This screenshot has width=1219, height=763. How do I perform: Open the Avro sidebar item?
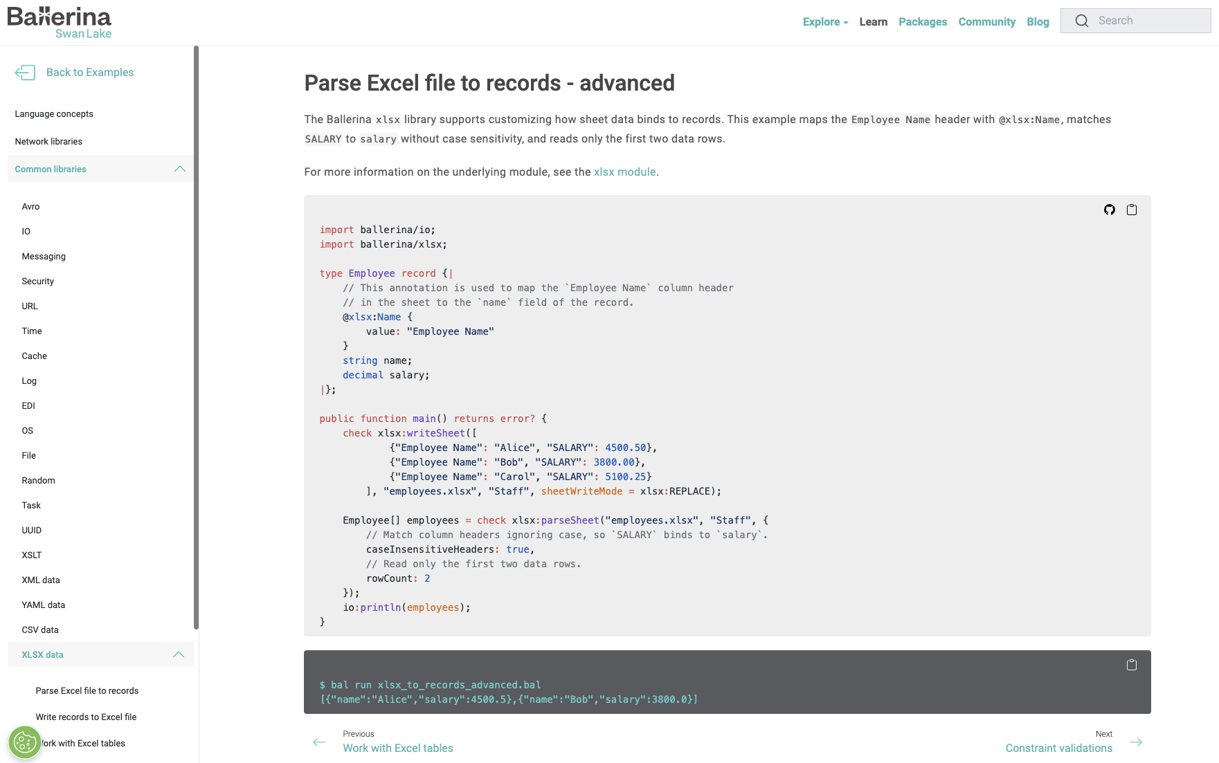click(x=30, y=206)
